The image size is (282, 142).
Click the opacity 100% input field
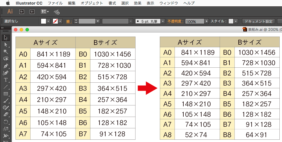point(195,22)
